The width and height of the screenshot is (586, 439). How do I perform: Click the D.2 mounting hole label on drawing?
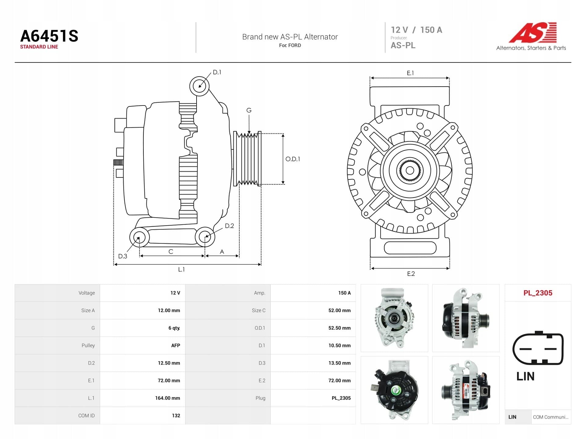(230, 226)
